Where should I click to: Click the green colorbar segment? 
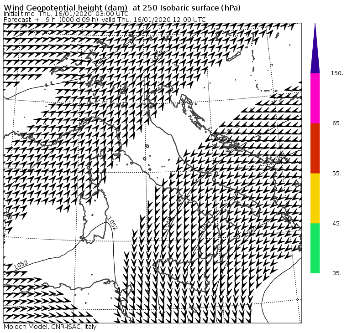coord(315,248)
